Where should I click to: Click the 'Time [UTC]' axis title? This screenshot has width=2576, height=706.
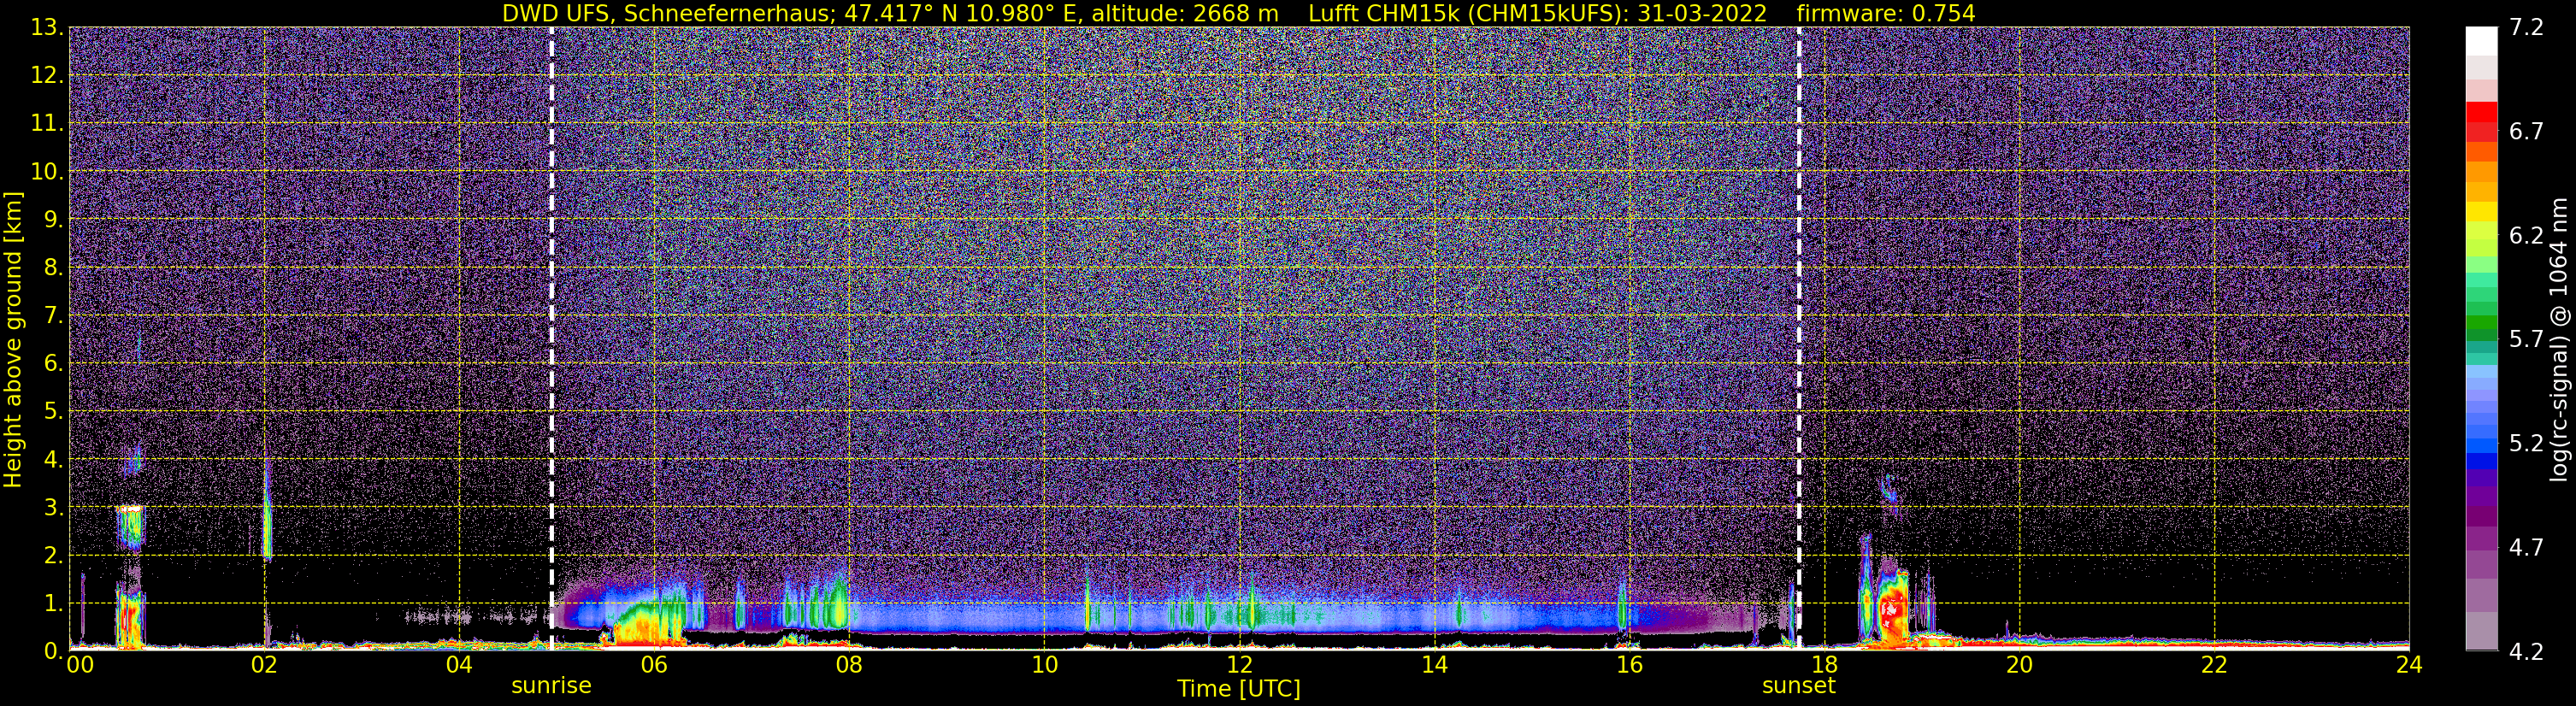(1239, 689)
